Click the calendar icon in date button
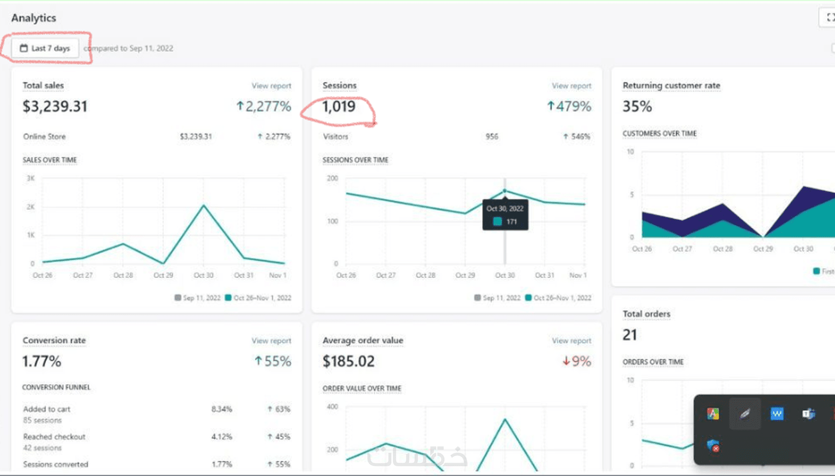The width and height of the screenshot is (835, 476). (x=24, y=48)
